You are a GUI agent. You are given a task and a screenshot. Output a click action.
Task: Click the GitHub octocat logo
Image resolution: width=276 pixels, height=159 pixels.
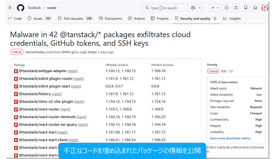tap(21, 8)
